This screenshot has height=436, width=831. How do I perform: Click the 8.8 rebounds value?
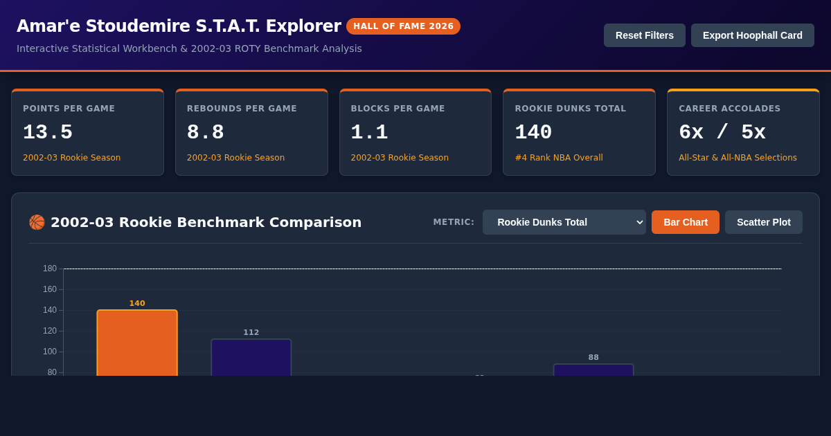(206, 132)
